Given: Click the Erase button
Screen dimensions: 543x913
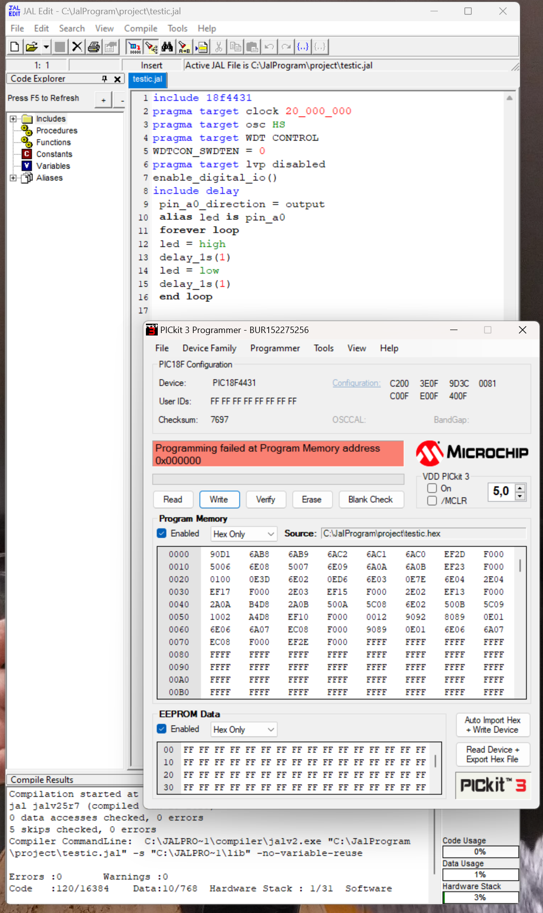Looking at the screenshot, I should [x=312, y=500].
